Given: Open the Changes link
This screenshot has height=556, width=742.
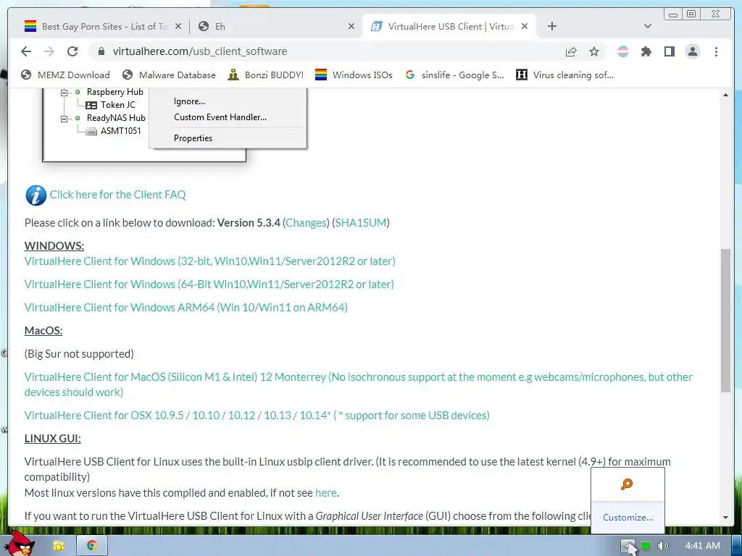Looking at the screenshot, I should [x=306, y=223].
